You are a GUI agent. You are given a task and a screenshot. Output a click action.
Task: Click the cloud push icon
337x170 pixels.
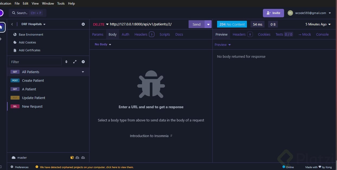[x=83, y=158]
